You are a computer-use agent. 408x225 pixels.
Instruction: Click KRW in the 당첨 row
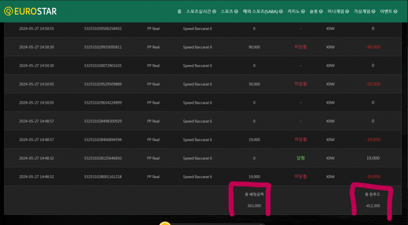pyautogui.click(x=330, y=158)
